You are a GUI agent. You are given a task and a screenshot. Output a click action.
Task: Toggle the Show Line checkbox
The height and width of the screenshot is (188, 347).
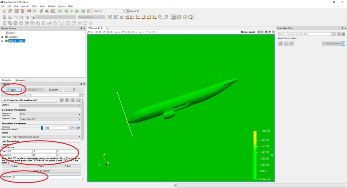click(x=3, y=147)
